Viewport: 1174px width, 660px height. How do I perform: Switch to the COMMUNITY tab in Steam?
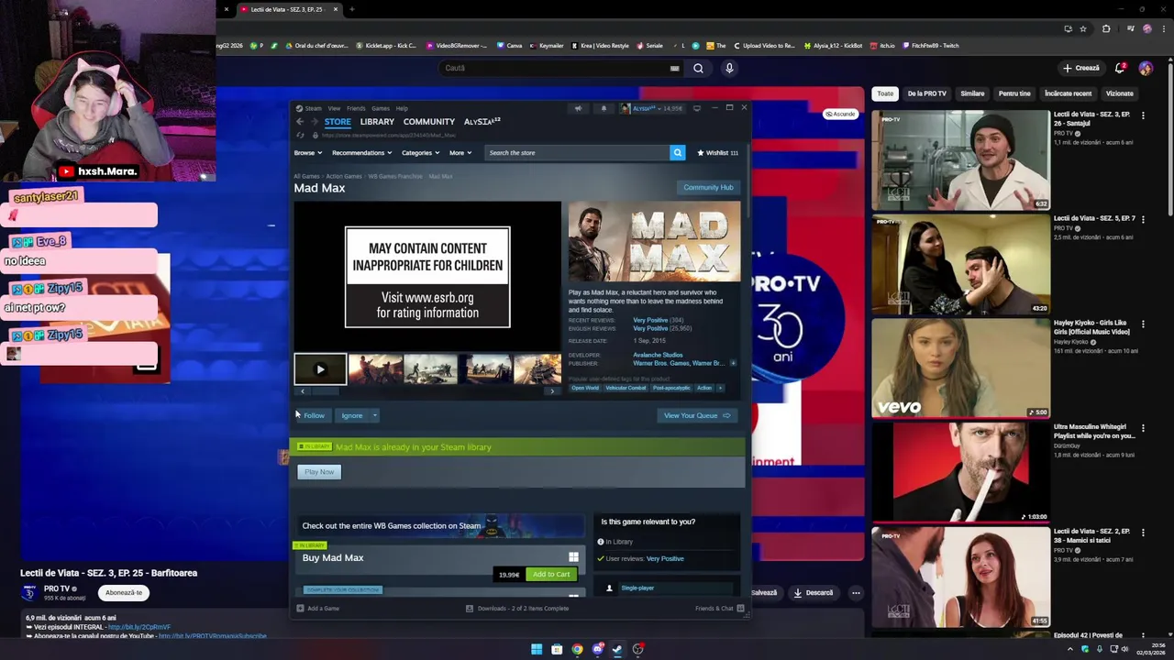(x=429, y=122)
